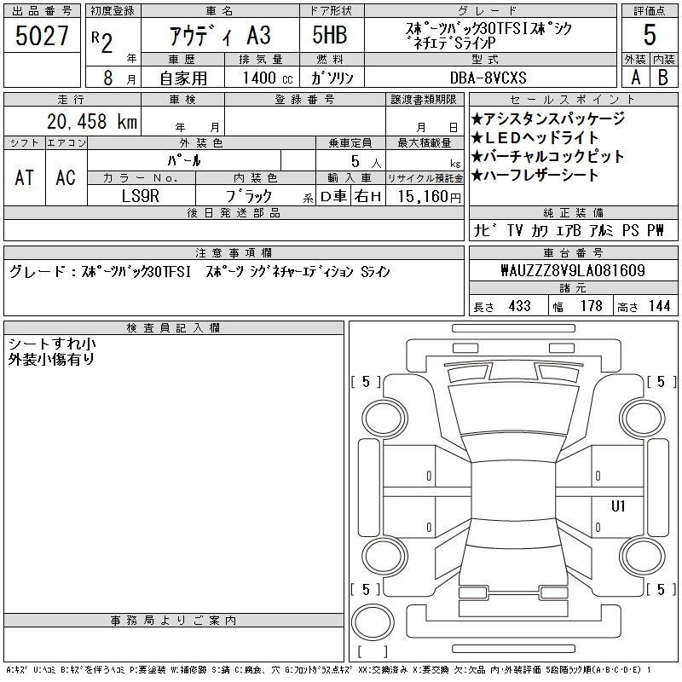Click chassis number WAUZZZ8V9LA081609

[x=573, y=270]
